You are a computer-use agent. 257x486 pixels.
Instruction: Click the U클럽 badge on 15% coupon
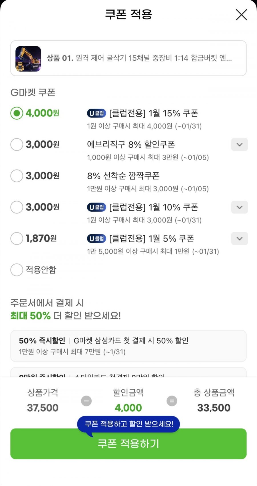(97, 113)
